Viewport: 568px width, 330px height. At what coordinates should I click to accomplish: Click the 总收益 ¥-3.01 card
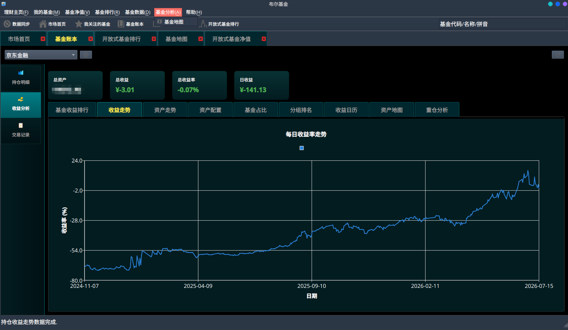pos(137,85)
